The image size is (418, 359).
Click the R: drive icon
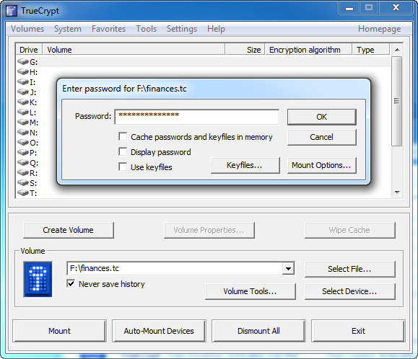[23, 173]
